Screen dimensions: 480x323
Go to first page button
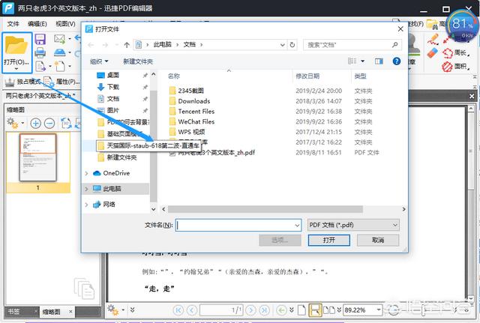(x=178, y=310)
